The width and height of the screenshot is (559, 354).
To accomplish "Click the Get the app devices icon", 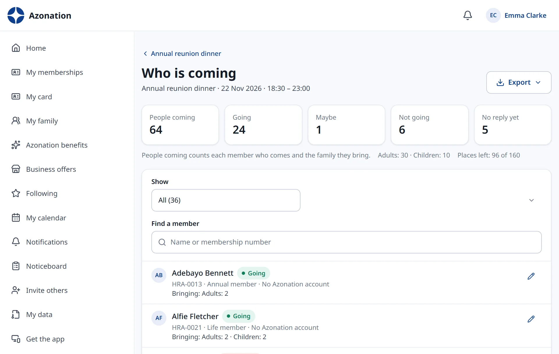I will tap(16, 339).
